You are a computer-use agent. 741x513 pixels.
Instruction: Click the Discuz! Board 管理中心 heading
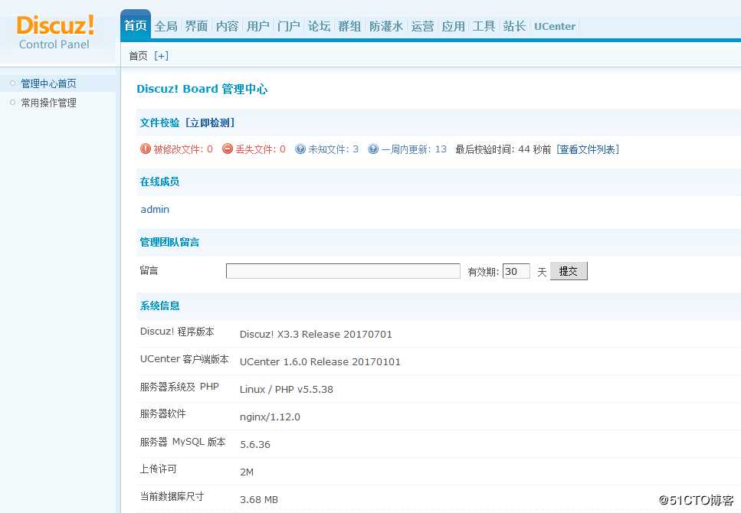pyautogui.click(x=202, y=89)
